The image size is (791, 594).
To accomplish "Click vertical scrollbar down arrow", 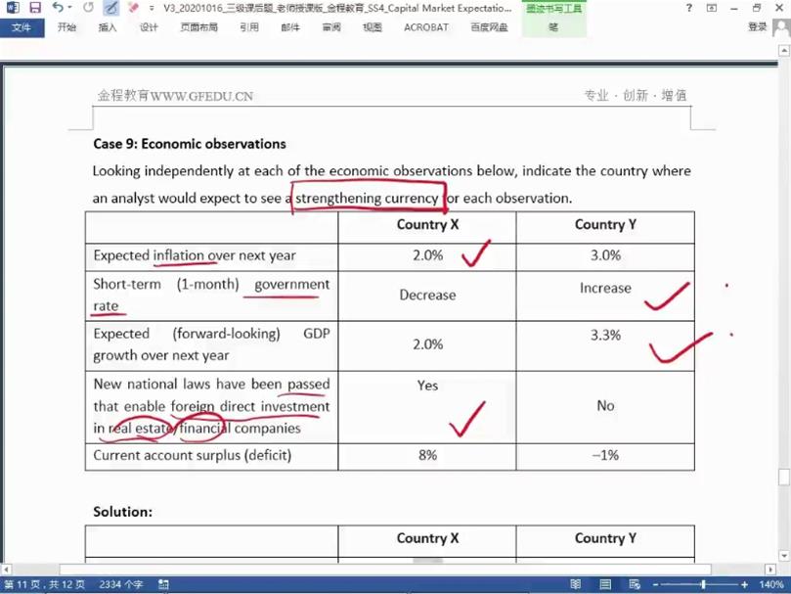I will pos(784,556).
